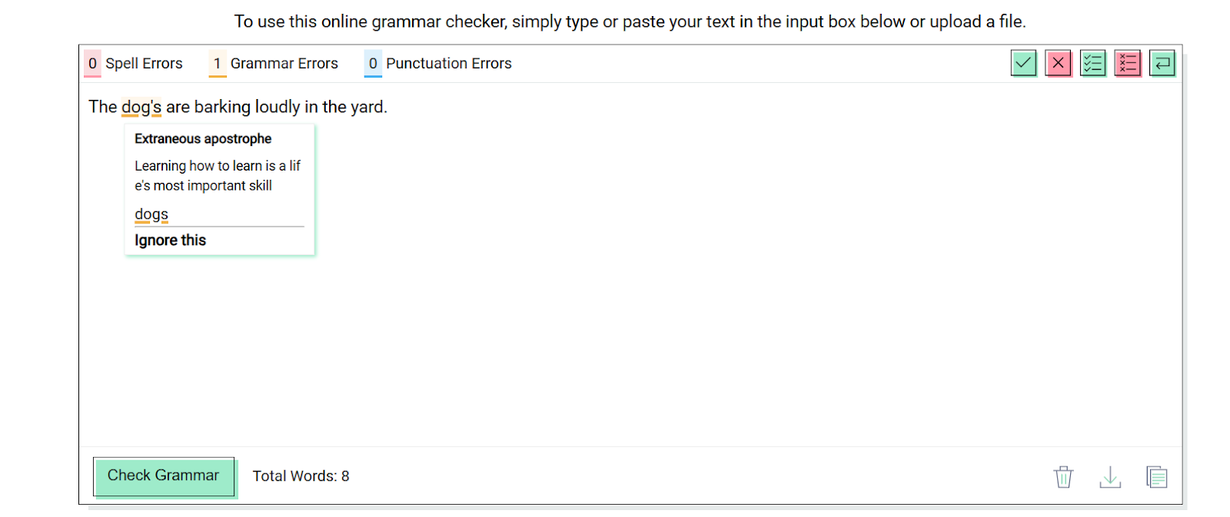Select the Punctuation Errors label
The width and height of the screenshot is (1230, 517).
[449, 63]
